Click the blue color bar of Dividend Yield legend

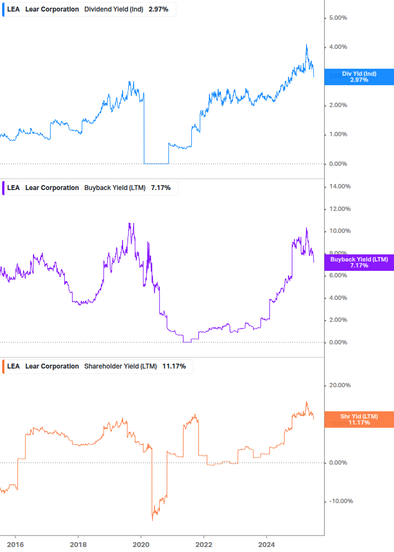click(x=3, y=9)
